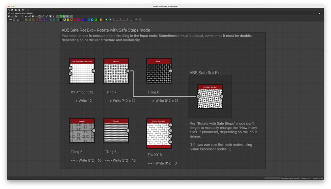The height and width of the screenshot is (189, 331).
Task: Click the horizontal double-arrow align icon
Action: tap(11, 20)
